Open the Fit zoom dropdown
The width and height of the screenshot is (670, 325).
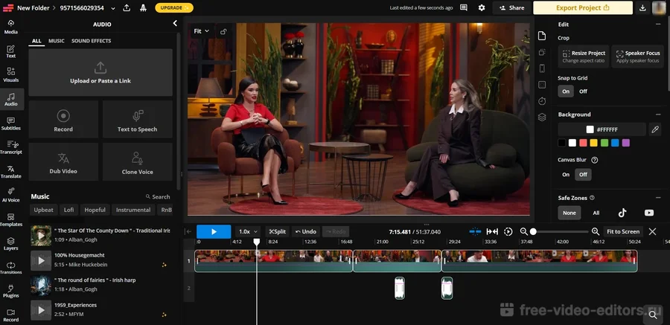[201, 31]
